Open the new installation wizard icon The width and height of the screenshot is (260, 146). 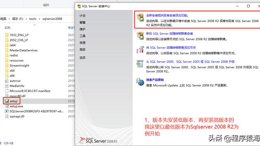[140, 17]
